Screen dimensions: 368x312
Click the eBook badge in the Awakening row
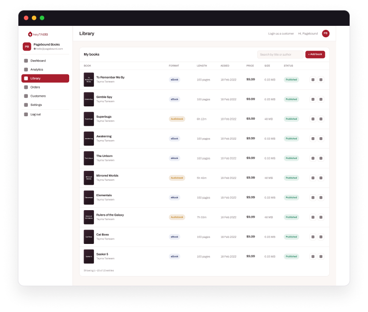coord(175,139)
